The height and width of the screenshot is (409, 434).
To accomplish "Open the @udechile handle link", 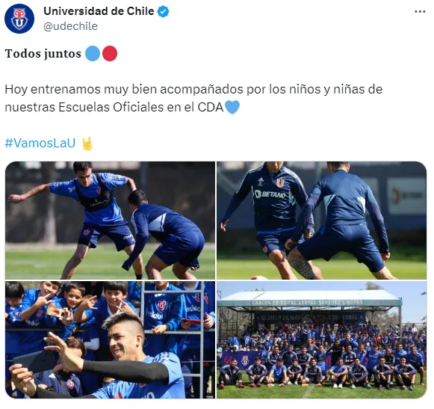I will pyautogui.click(x=70, y=26).
